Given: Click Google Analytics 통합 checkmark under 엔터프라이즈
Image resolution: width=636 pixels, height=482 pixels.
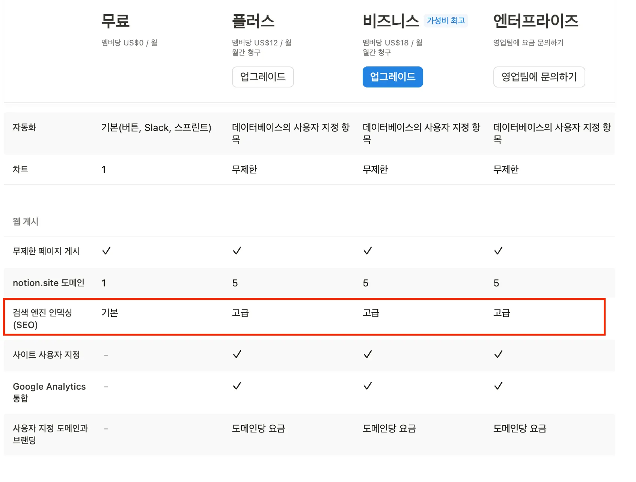Looking at the screenshot, I should click(x=498, y=386).
